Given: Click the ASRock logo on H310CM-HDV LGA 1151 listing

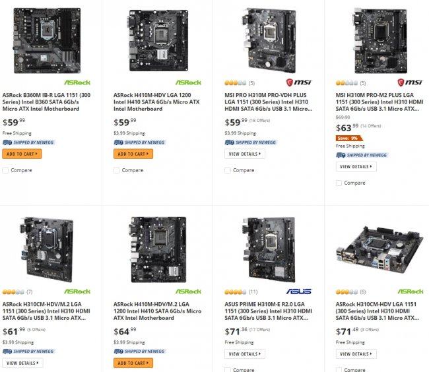Looking at the screenshot, I should tap(409, 291).
